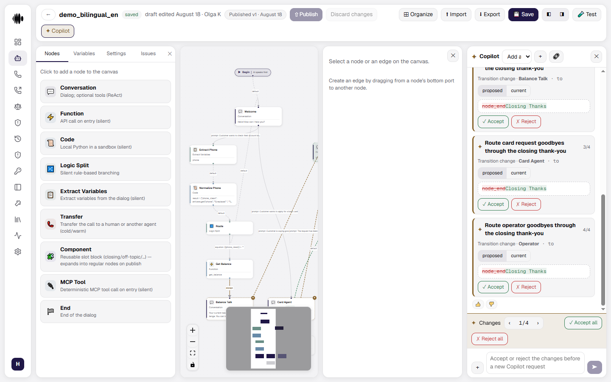Click the Publish button
This screenshot has height=382, width=611.
[306, 14]
